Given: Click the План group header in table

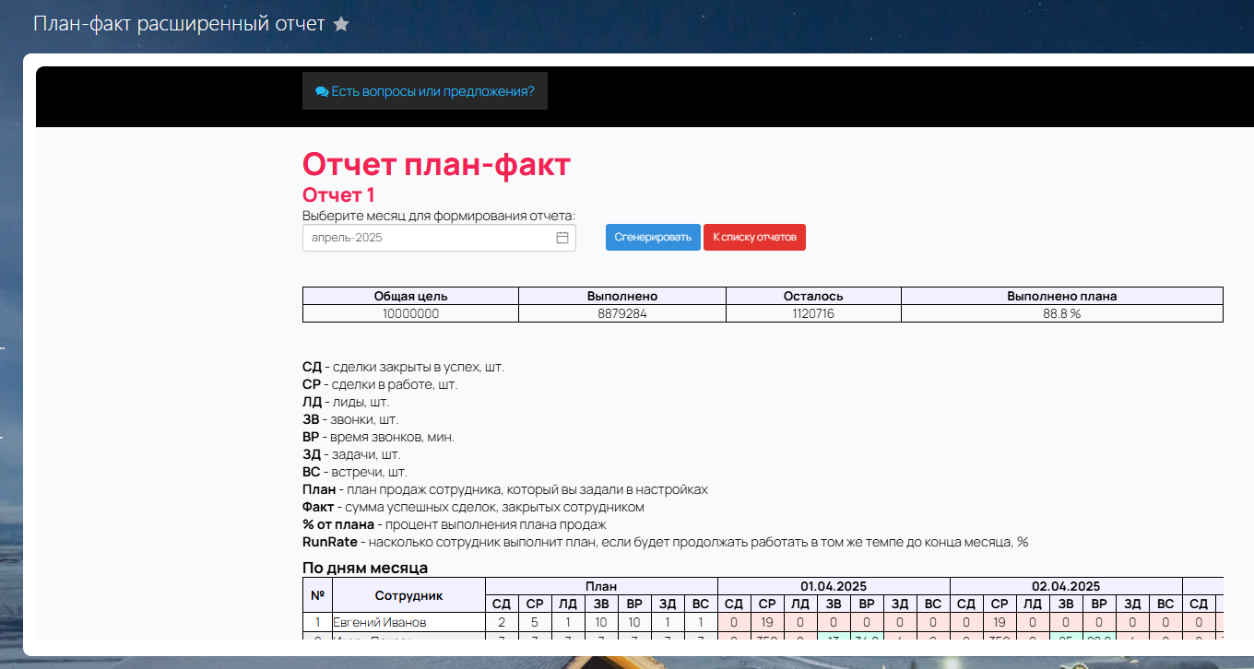Looking at the screenshot, I should pos(601,586).
